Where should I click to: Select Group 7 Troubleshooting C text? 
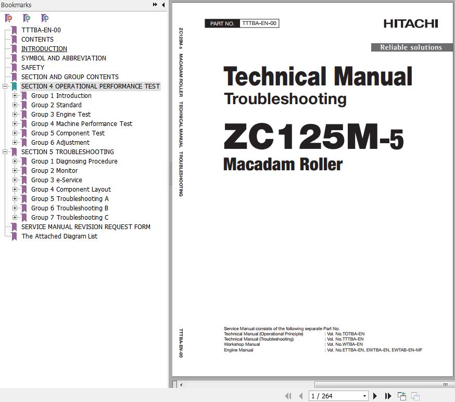click(x=70, y=217)
